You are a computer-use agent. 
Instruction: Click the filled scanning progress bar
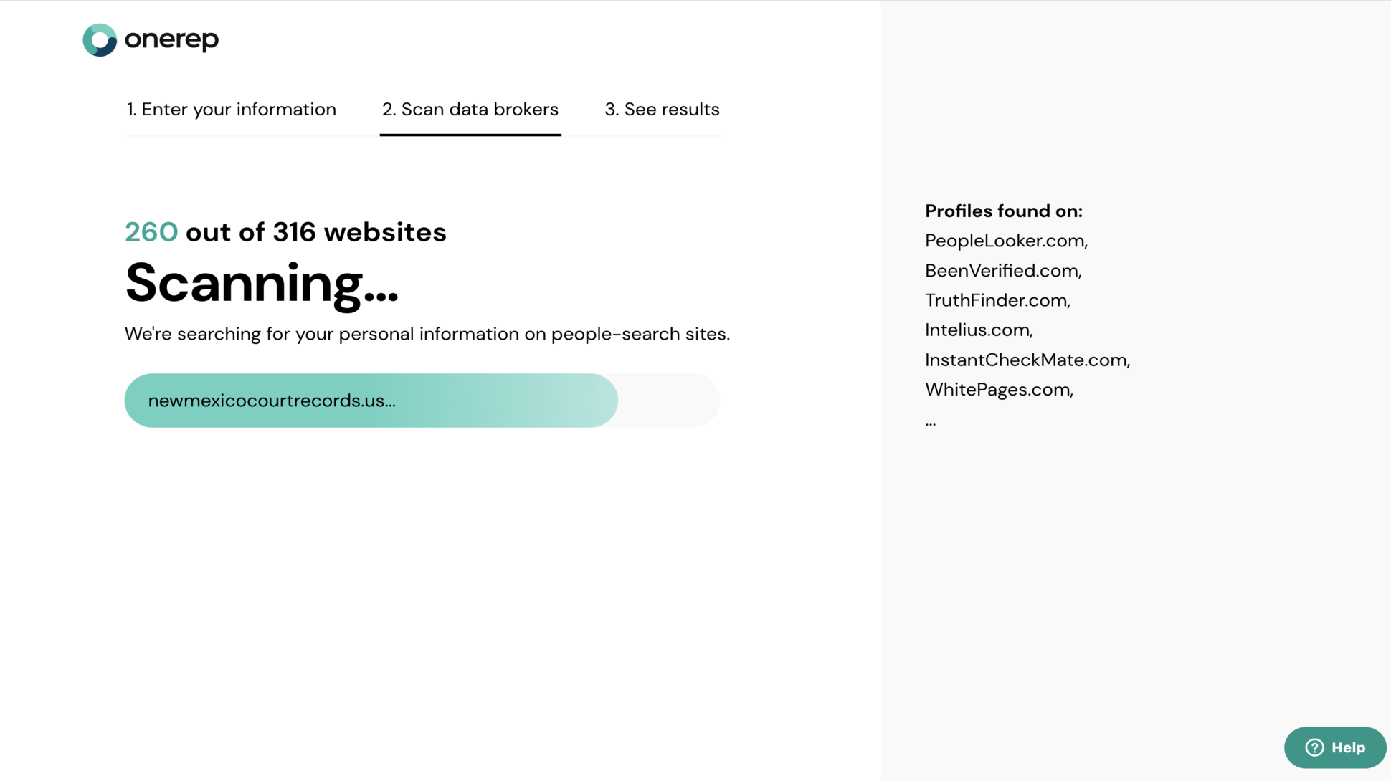[x=371, y=401]
